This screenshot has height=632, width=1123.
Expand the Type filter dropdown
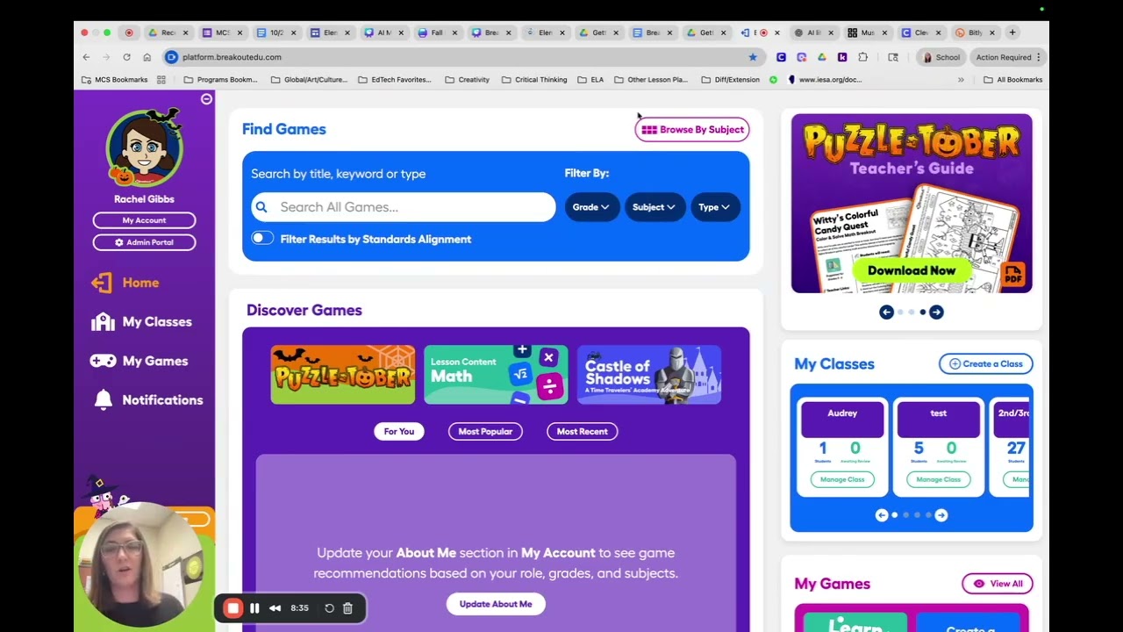[x=715, y=207]
